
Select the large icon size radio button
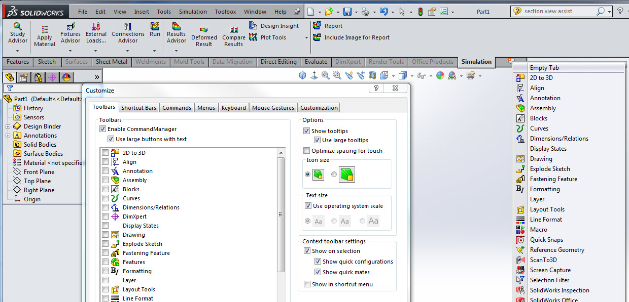(334, 175)
